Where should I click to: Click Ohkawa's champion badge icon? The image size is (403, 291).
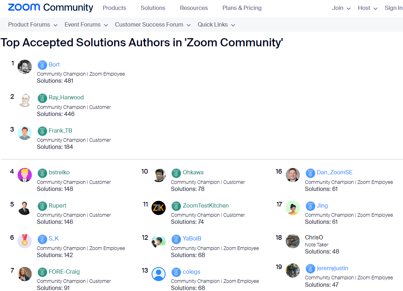(176, 173)
